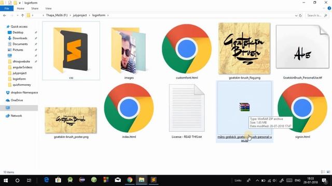Open Task View on taskbar
The height and width of the screenshot is (186, 332).
coord(29,180)
